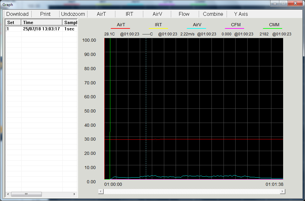Image resolution: width=305 pixels, height=201 pixels.
Task: Sort by the Time column header
Action: [x=41, y=22]
